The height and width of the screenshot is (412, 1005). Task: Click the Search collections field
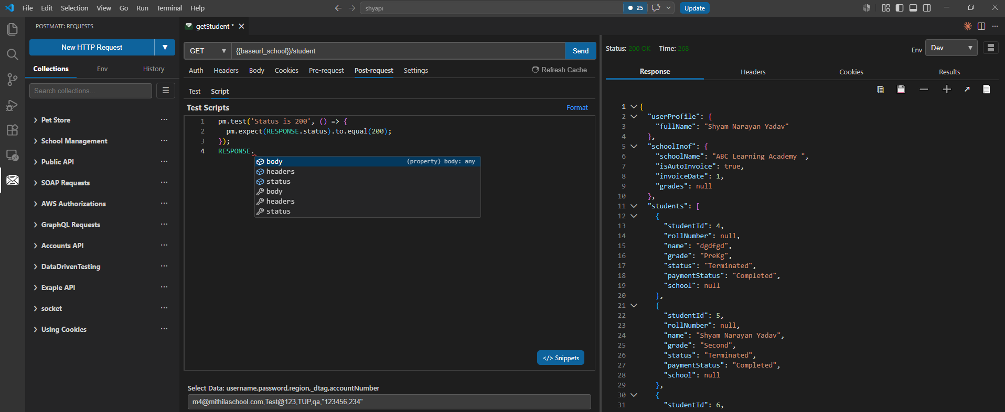click(91, 91)
